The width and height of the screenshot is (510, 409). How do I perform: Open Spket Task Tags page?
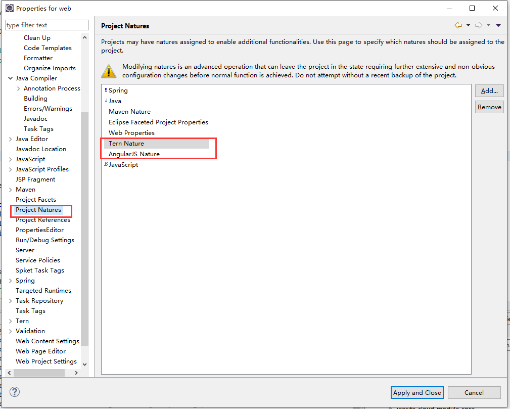point(40,270)
